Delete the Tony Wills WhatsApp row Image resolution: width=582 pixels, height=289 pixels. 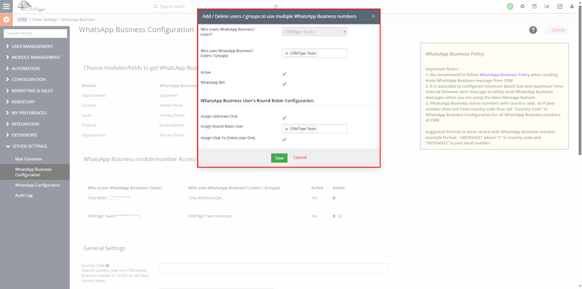(x=334, y=198)
